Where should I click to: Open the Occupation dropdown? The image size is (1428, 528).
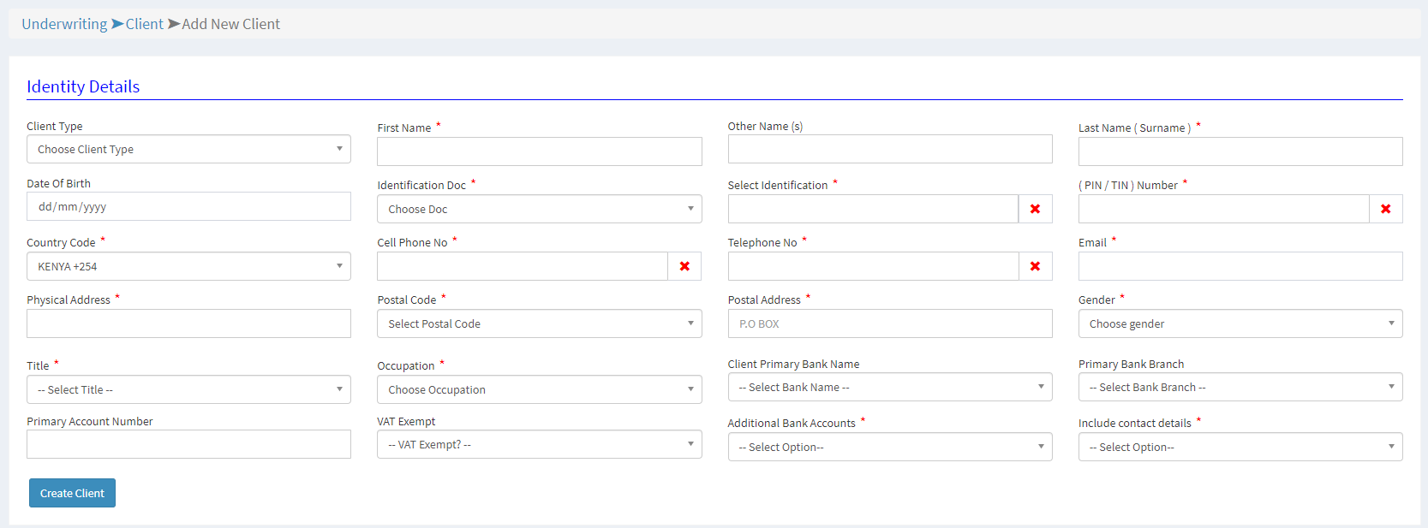coord(539,389)
